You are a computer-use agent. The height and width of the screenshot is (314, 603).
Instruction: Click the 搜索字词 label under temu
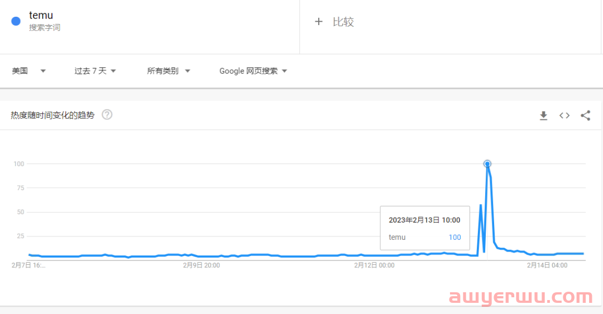(x=45, y=28)
